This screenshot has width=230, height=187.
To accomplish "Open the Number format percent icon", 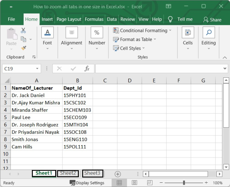I will tap(97, 33).
